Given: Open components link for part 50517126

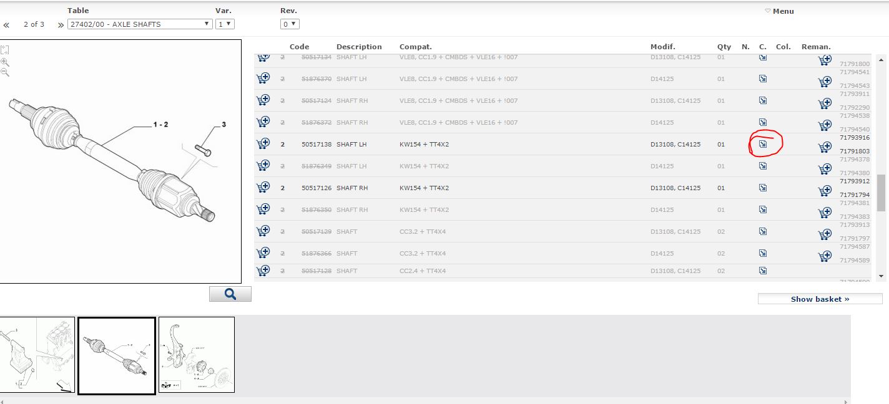Looking at the screenshot, I should (762, 188).
